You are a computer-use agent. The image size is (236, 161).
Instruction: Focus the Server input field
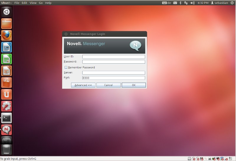(114, 73)
